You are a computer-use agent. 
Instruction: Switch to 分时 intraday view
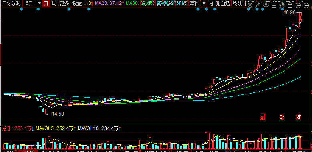(x=16, y=3)
